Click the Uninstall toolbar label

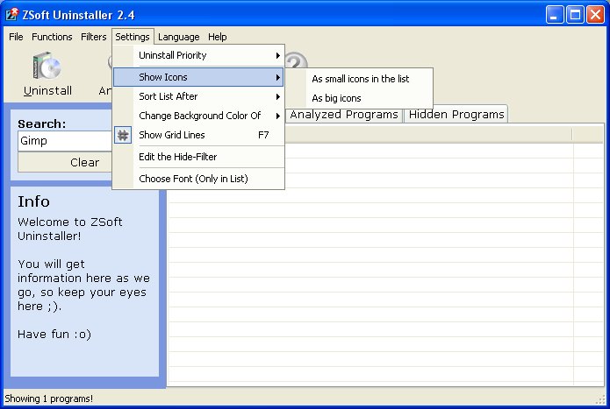(x=47, y=91)
